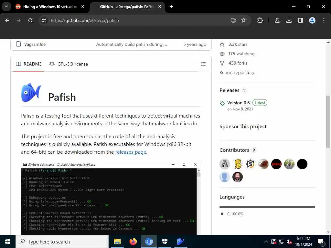Viewport: 331px width, 248px height.
Task: Click the scrollbar down arrow at the bottom
Action: click(328, 232)
